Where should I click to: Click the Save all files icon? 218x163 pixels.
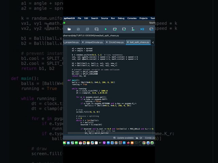pos(87,29)
